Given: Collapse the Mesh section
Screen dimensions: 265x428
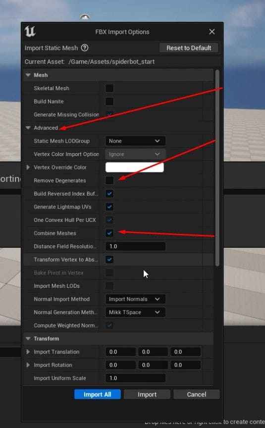Looking at the screenshot, I should point(28,75).
